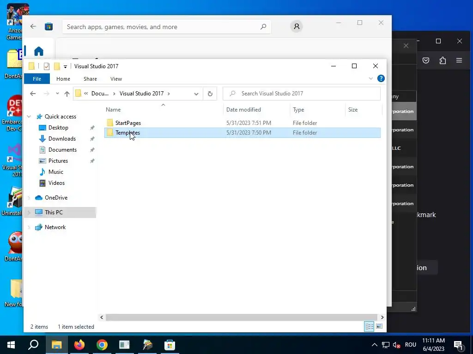Click the New folder quick access icon
473x354 pixels.
(57, 66)
